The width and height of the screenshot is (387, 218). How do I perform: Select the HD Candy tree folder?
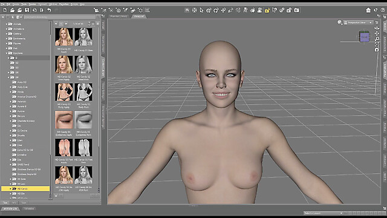pos(25,188)
